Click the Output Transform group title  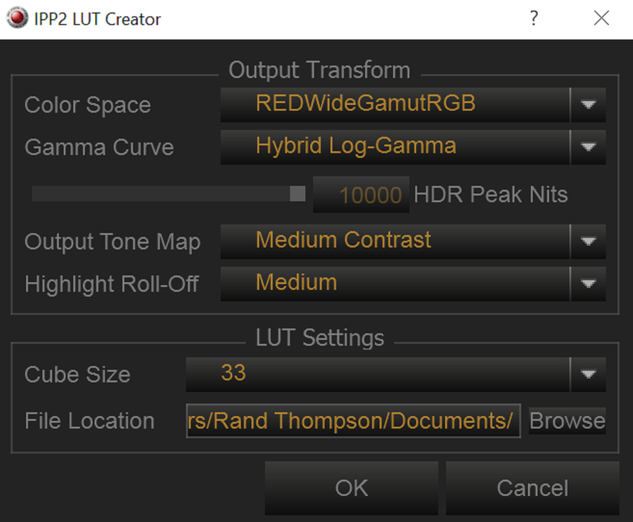point(319,70)
